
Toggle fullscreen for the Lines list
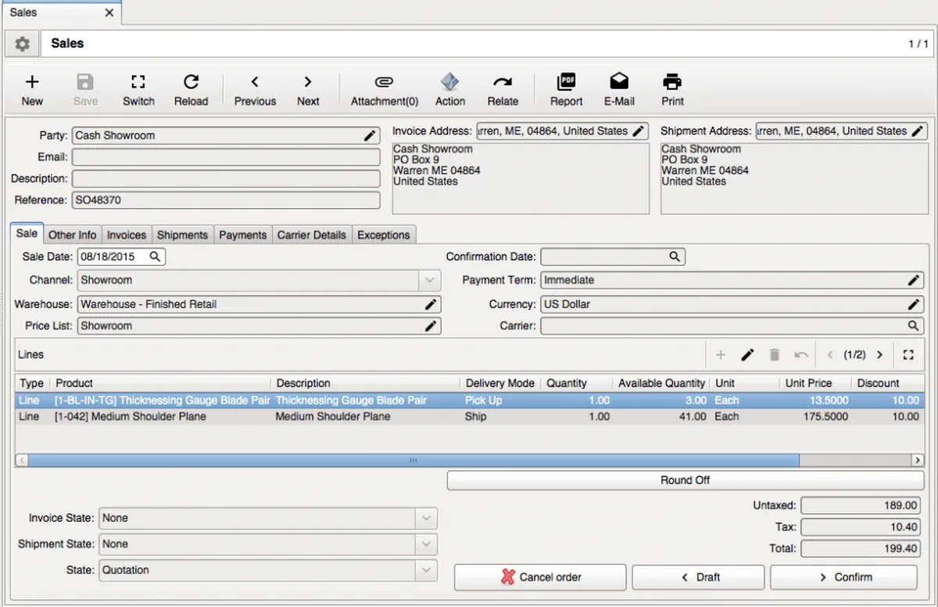point(908,355)
